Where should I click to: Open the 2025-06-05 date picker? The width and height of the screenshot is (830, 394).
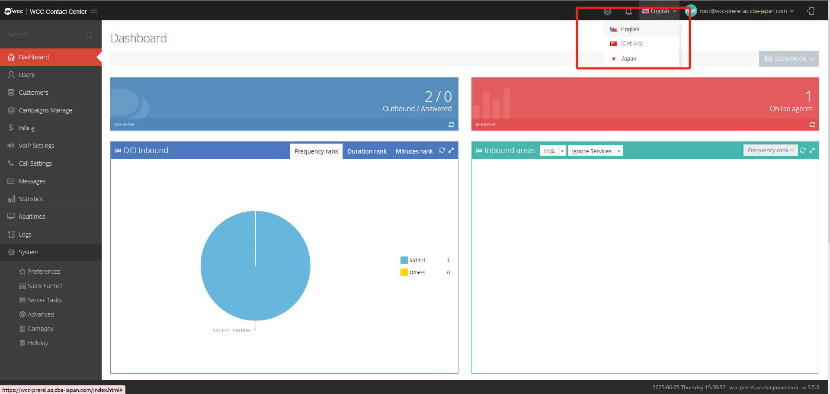(789, 59)
